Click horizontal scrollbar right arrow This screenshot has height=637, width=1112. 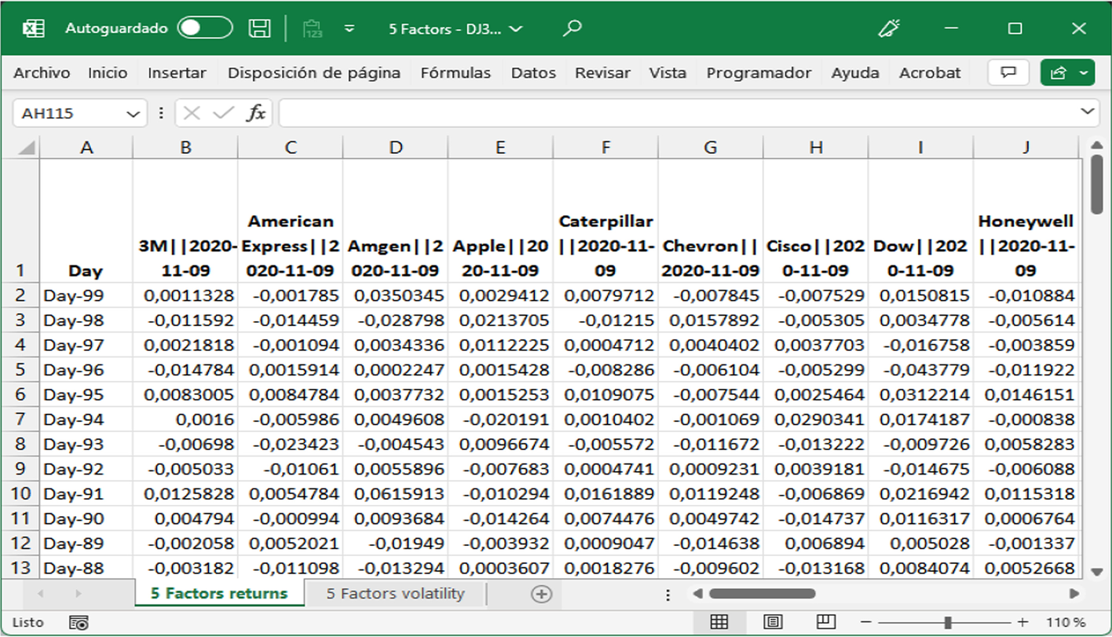[x=1074, y=594]
